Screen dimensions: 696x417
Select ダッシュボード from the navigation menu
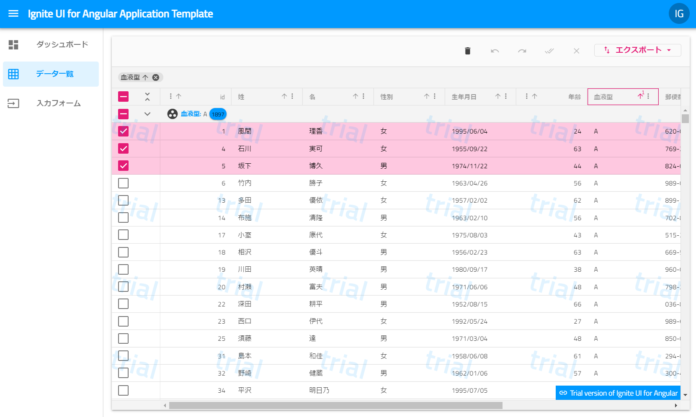pos(62,44)
